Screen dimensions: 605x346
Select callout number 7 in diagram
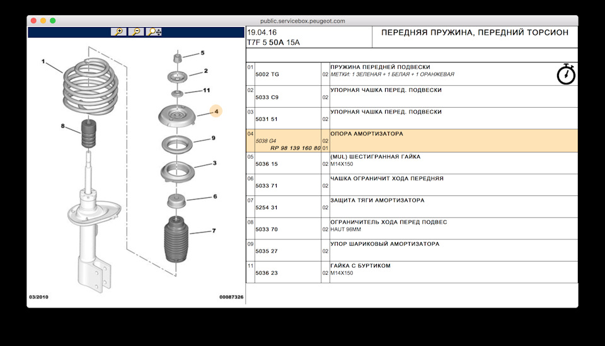(214, 231)
